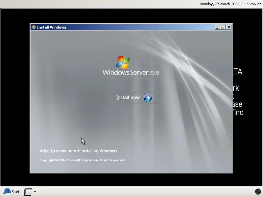The height and width of the screenshot is (197, 263).
Task: Maximize the Install Windows dialog
Action: [x=223, y=27]
